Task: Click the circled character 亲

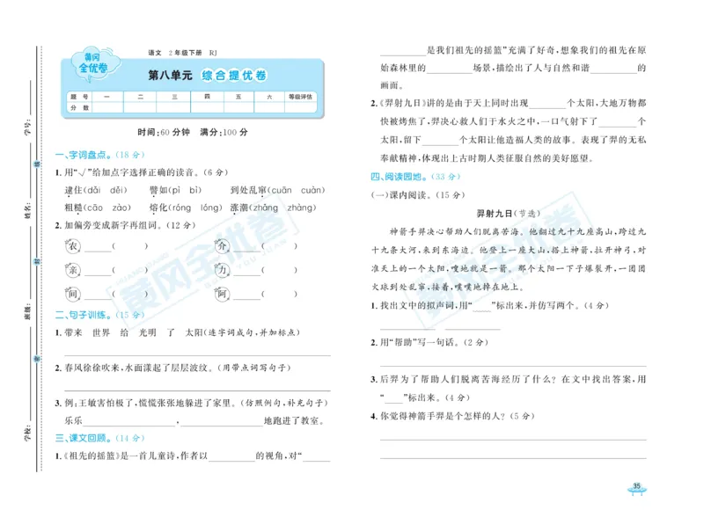Action: coord(74,269)
